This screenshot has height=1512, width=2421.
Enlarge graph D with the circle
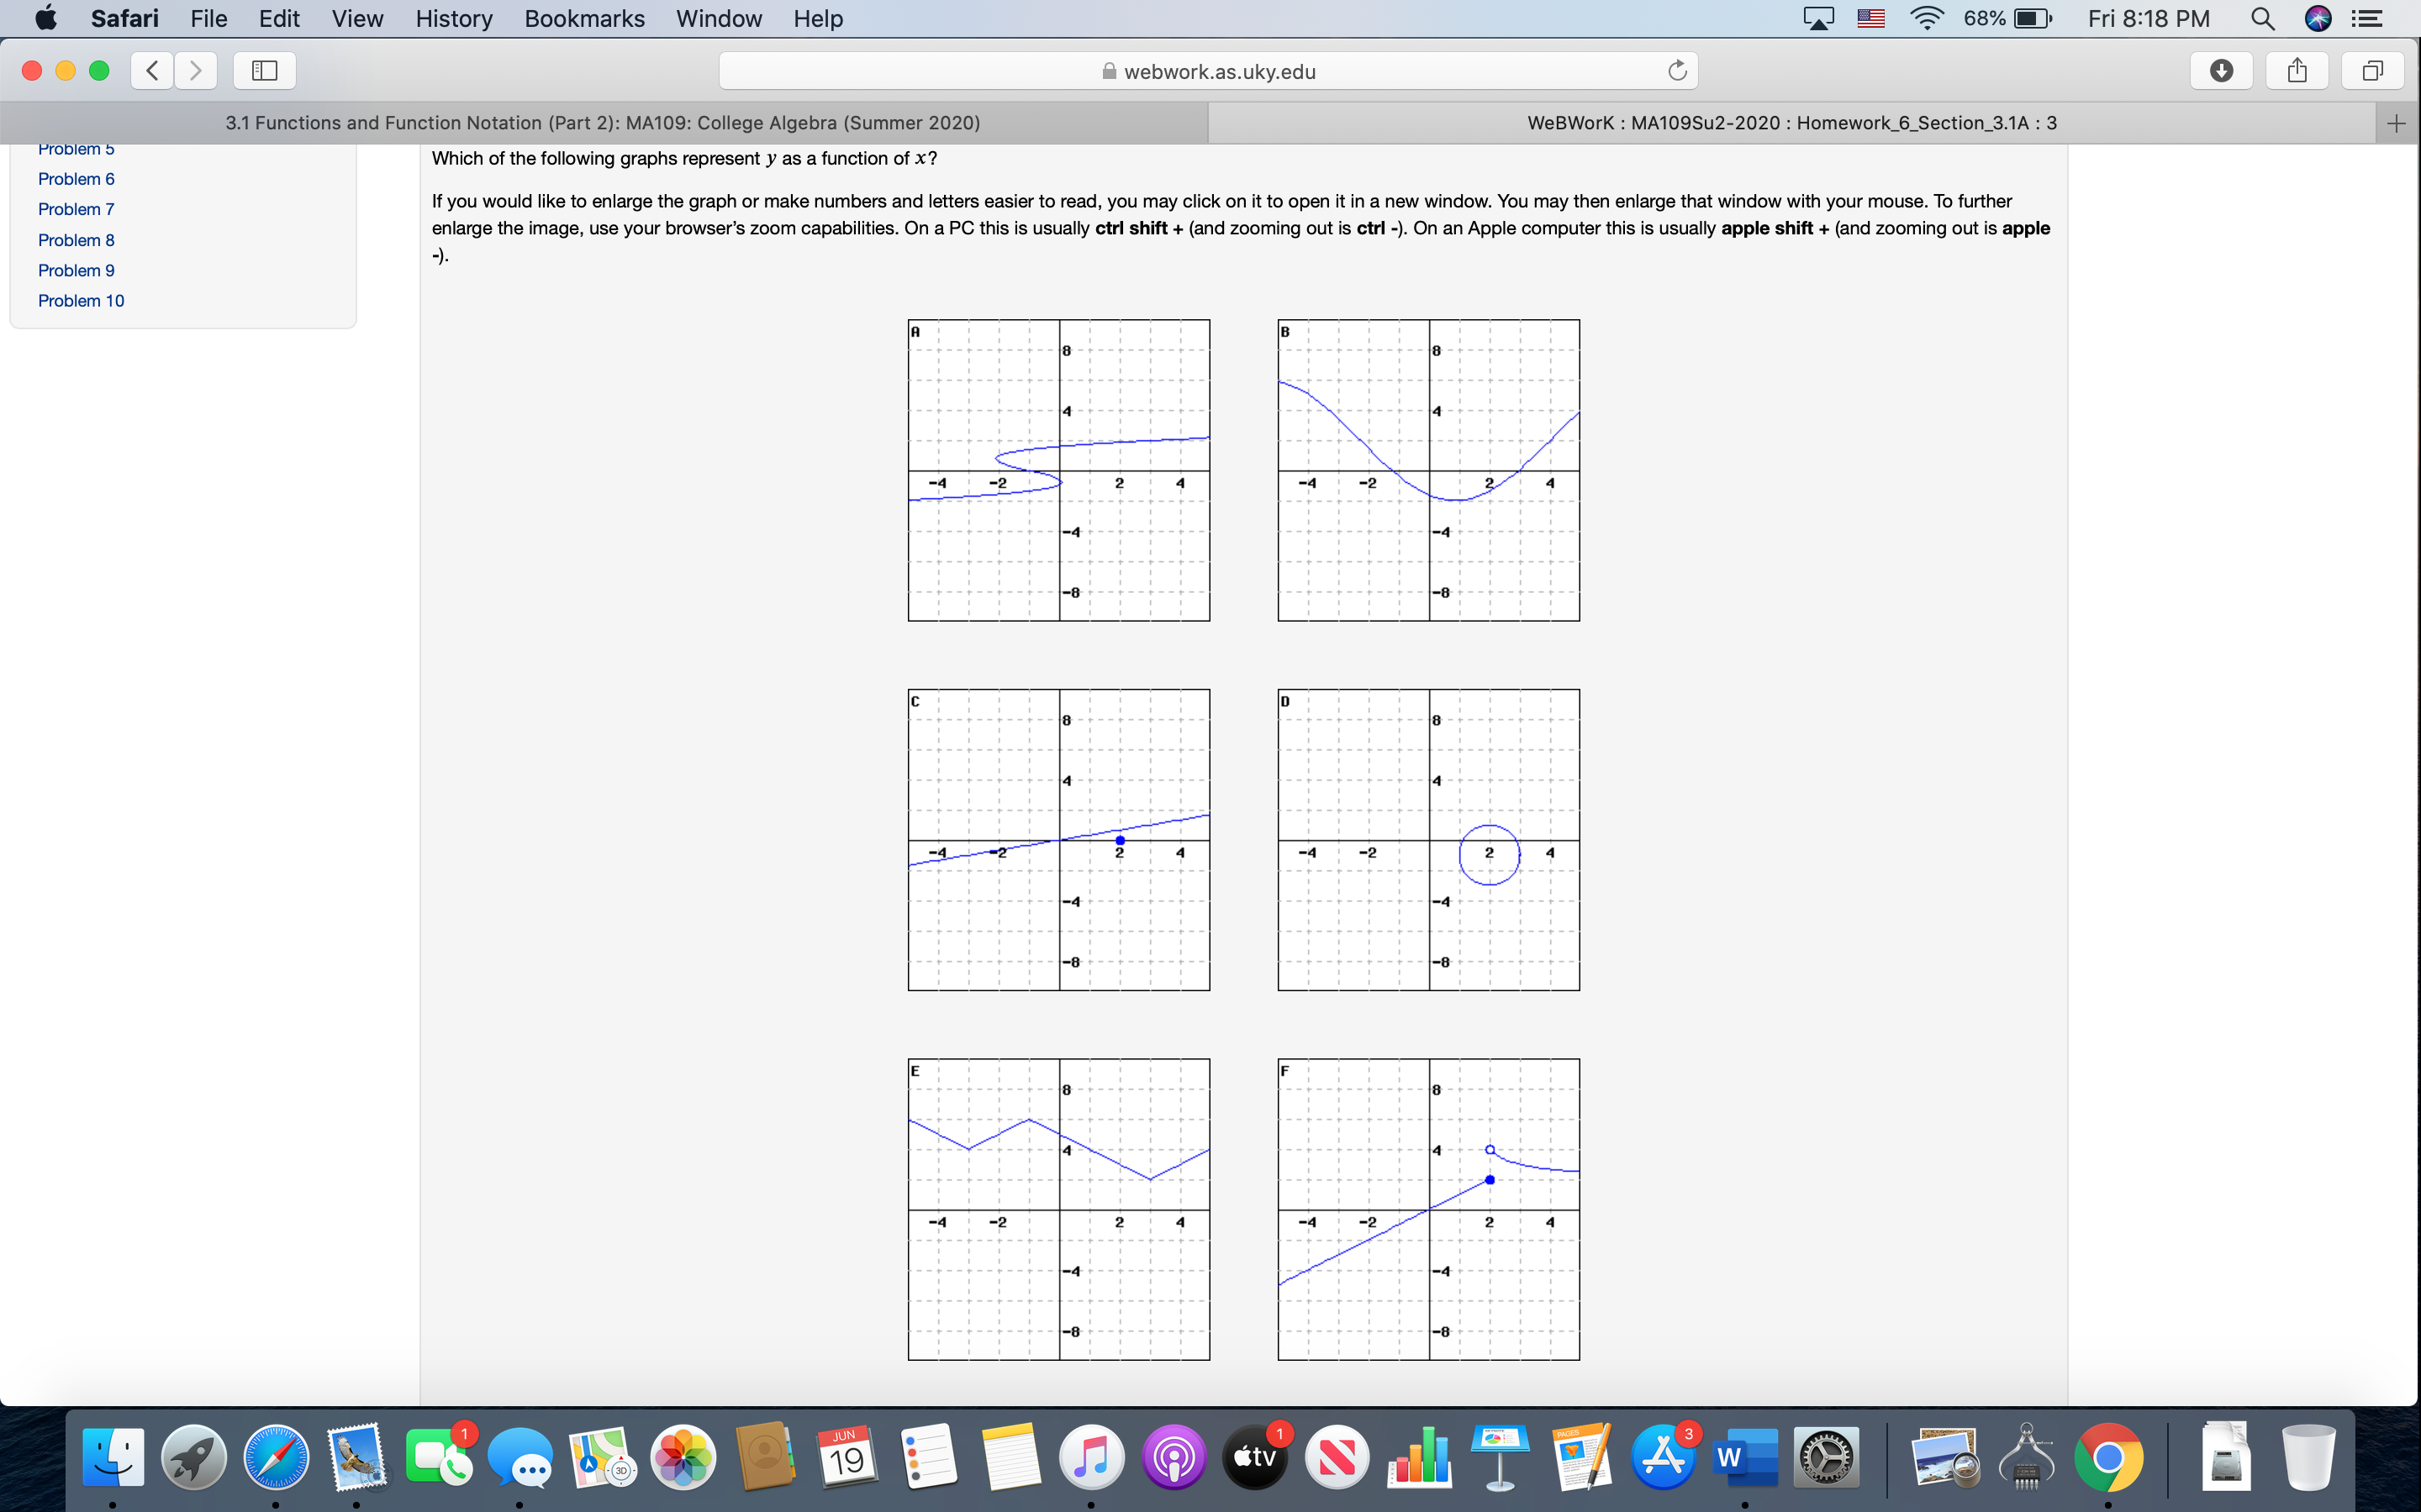[x=1427, y=839]
